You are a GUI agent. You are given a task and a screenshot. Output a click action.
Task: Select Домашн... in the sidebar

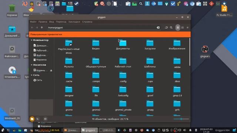click(x=40, y=45)
